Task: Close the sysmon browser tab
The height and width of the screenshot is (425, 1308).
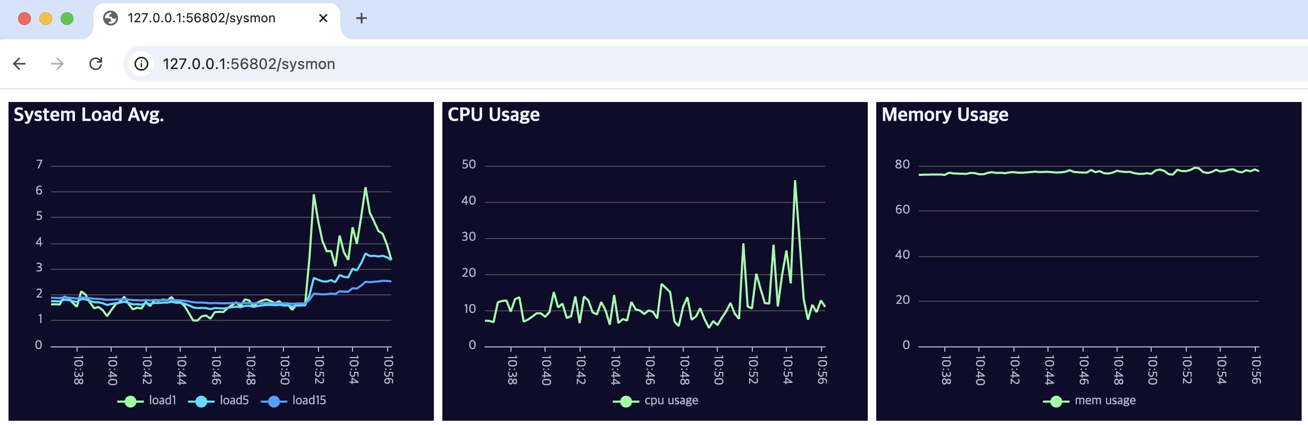Action: [323, 18]
